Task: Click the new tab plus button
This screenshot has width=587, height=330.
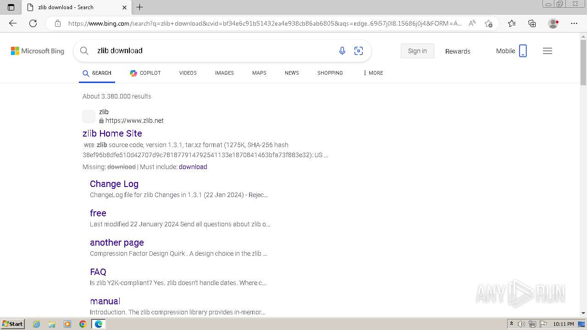Action: point(140,7)
